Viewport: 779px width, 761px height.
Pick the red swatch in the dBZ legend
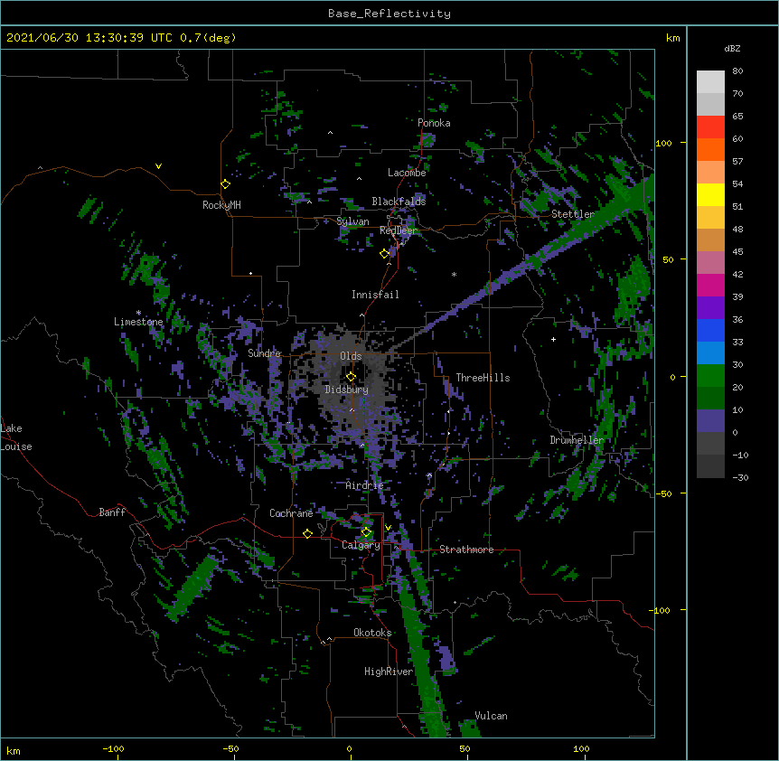point(710,127)
